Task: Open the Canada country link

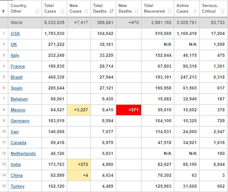Action: coord(18,143)
